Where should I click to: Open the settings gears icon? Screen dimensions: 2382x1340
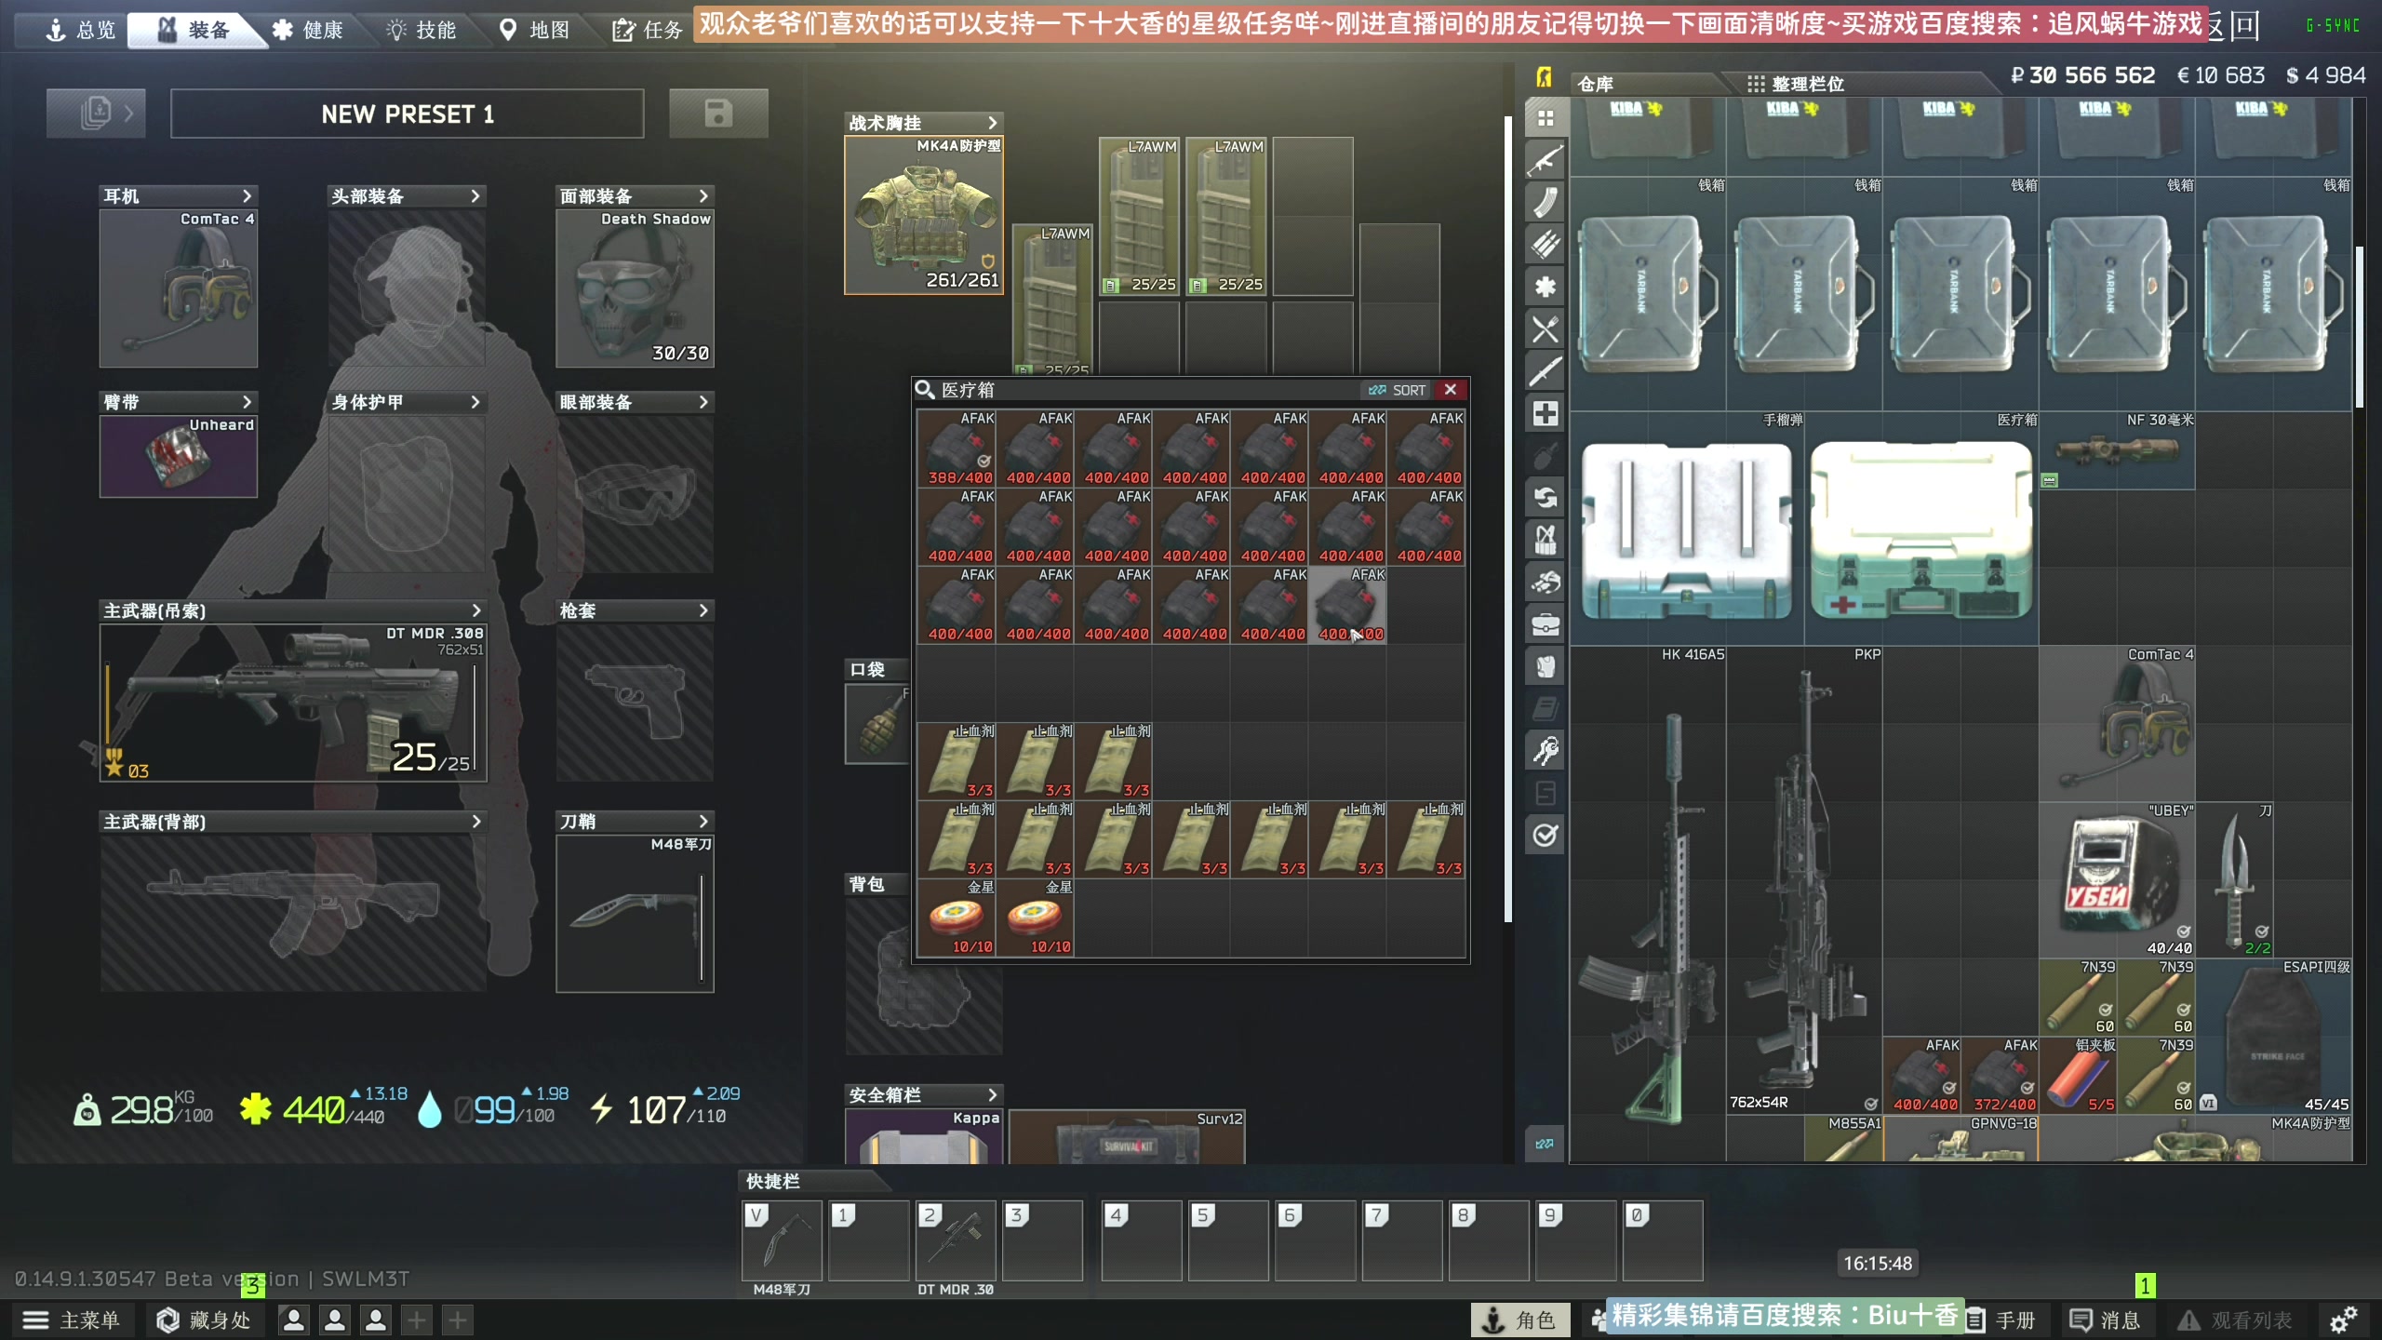2343,1320
